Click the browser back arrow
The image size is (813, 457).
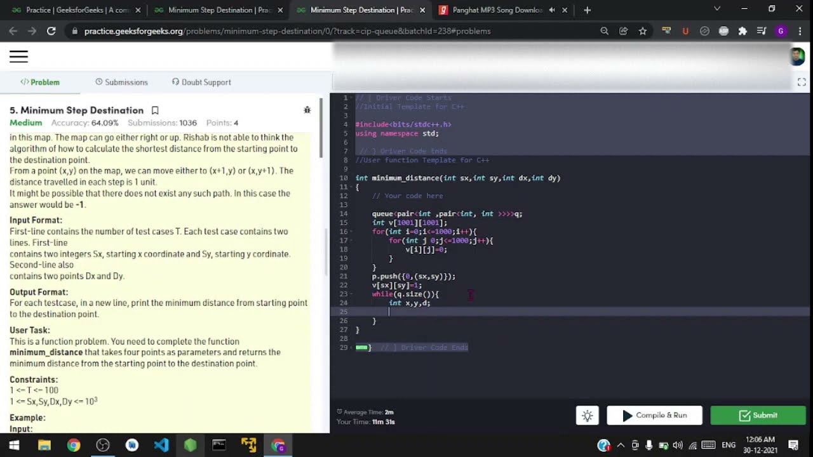pos(13,30)
